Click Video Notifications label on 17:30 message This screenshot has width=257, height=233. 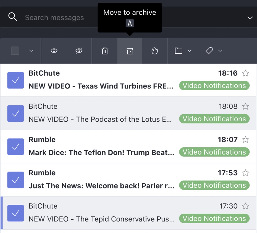click(x=214, y=219)
